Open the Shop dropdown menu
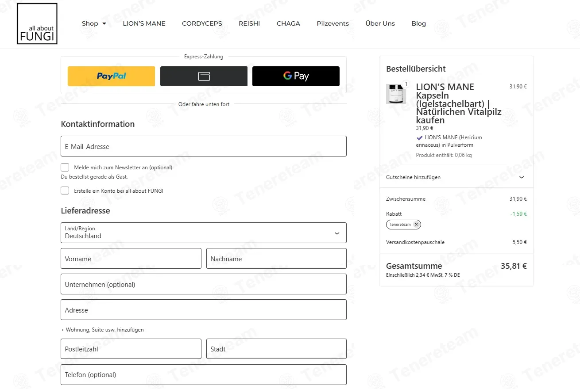Screen dimensions: 580x389 point(94,23)
